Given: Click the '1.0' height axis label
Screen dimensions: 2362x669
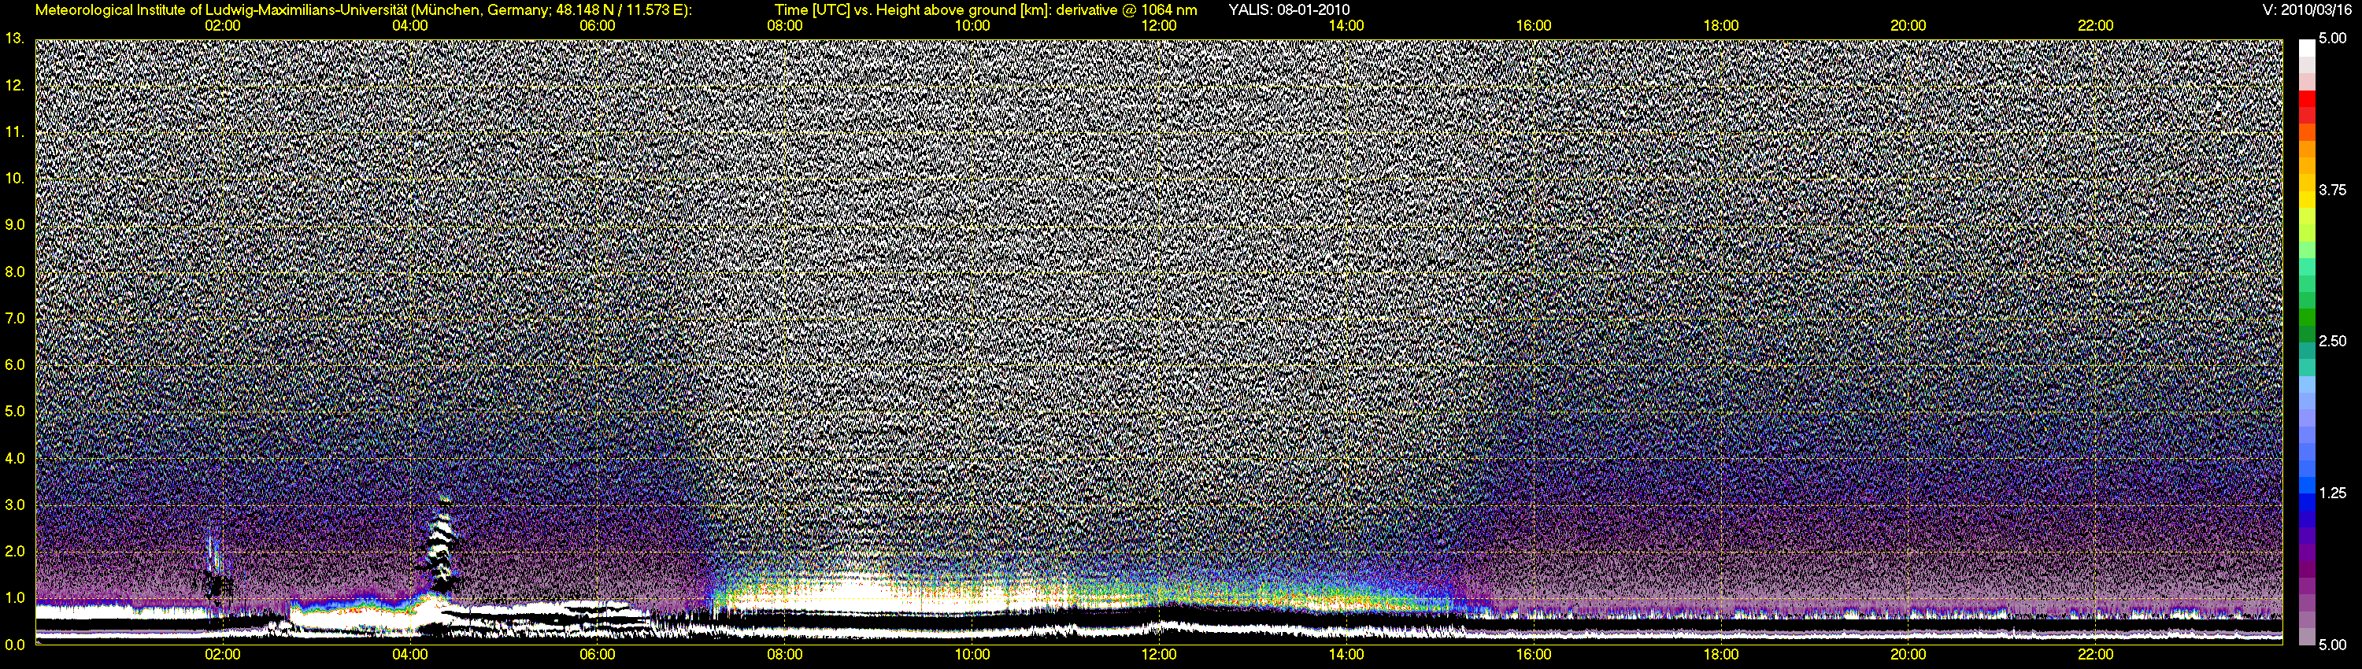Looking at the screenshot, I should pos(15,598).
